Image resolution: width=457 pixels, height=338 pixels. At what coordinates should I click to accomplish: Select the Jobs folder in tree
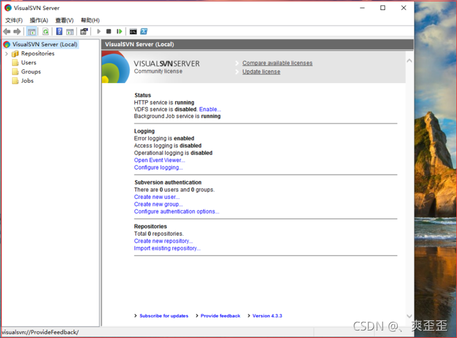(27, 80)
